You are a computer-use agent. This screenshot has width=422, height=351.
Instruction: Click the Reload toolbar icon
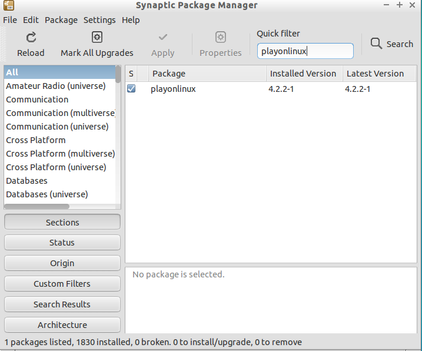pos(31,38)
